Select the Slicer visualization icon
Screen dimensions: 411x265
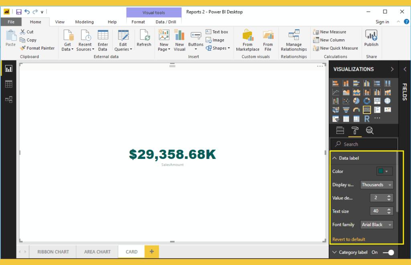pos(336,119)
